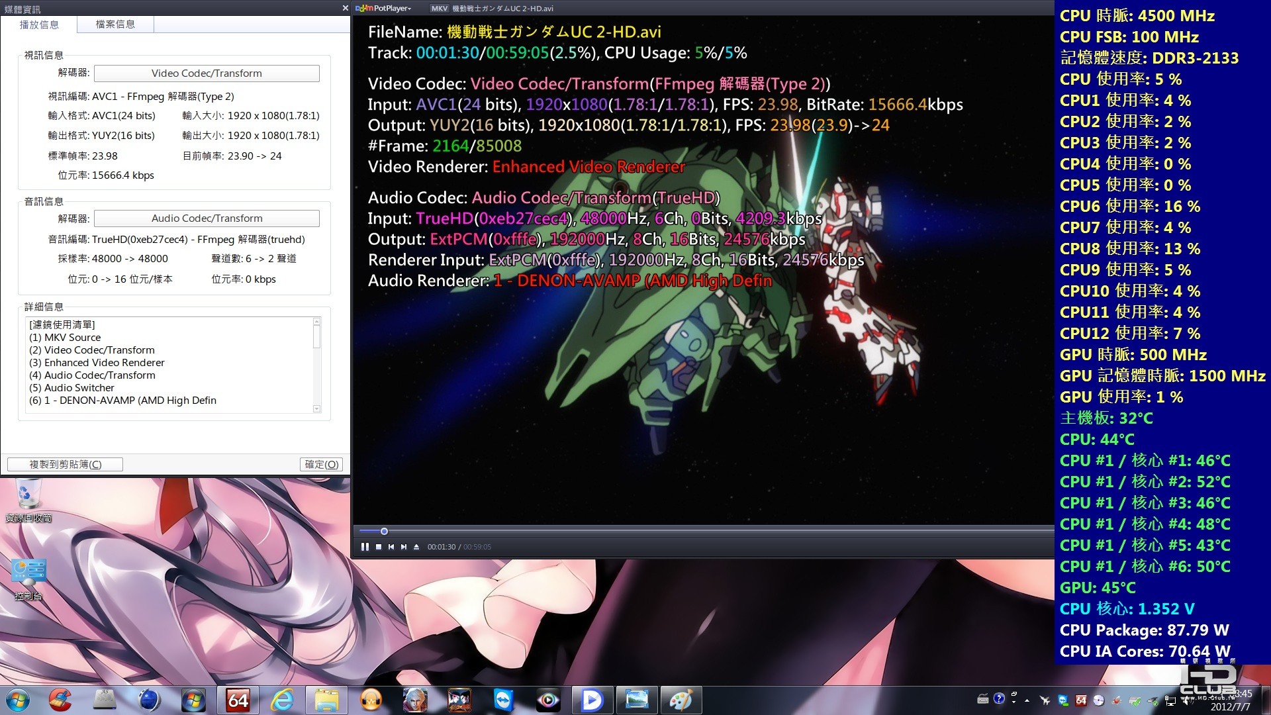Screen dimensions: 1271x715
Task: Open the network tray icon
Action: click(x=1170, y=700)
